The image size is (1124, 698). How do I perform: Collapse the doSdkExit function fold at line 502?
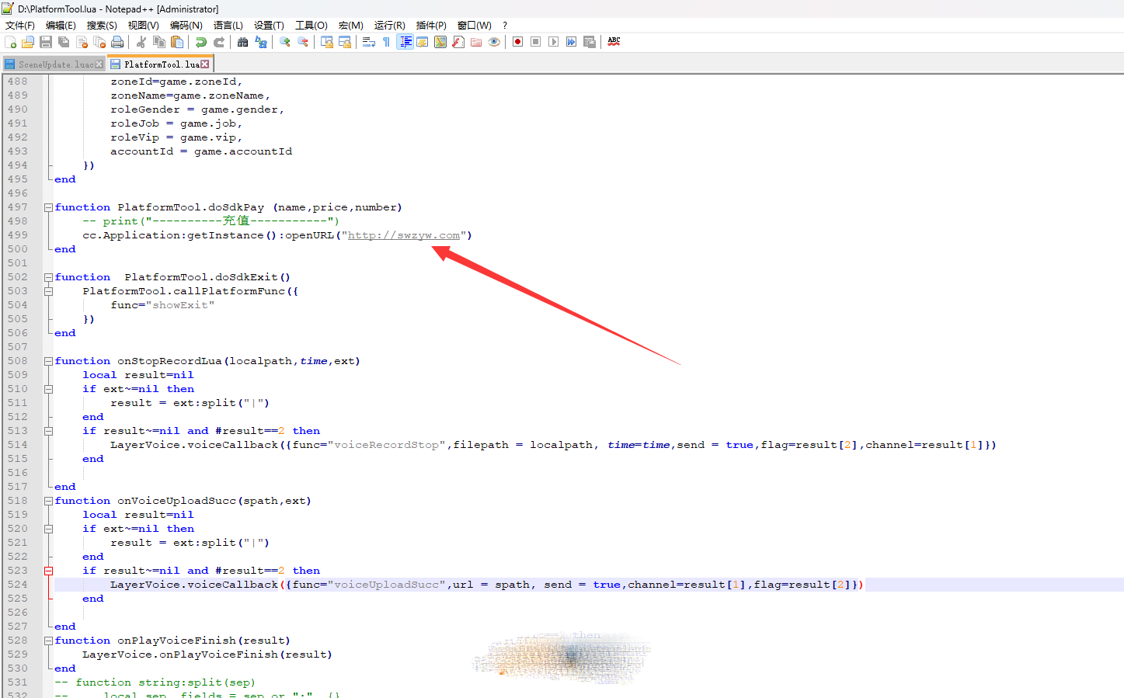pos(48,277)
